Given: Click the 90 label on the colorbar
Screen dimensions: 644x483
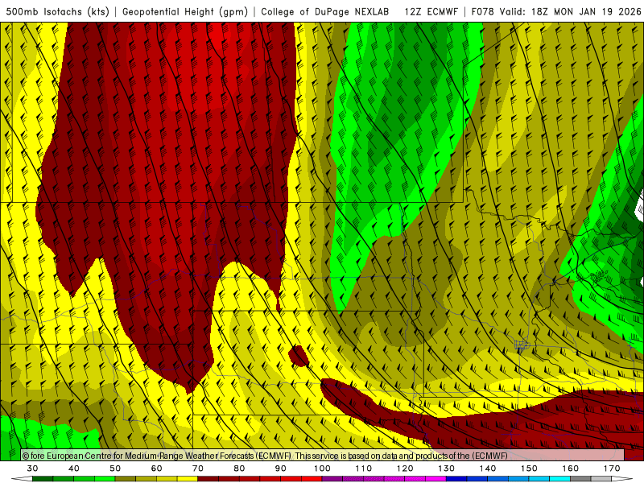Looking at the screenshot, I should click(280, 469).
